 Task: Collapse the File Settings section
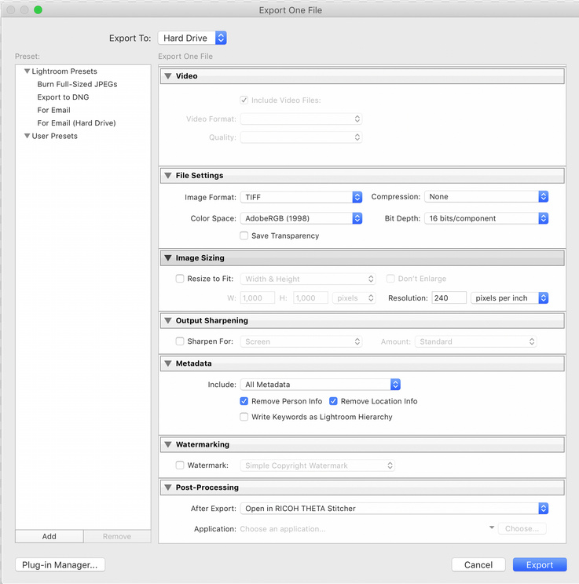[168, 175]
